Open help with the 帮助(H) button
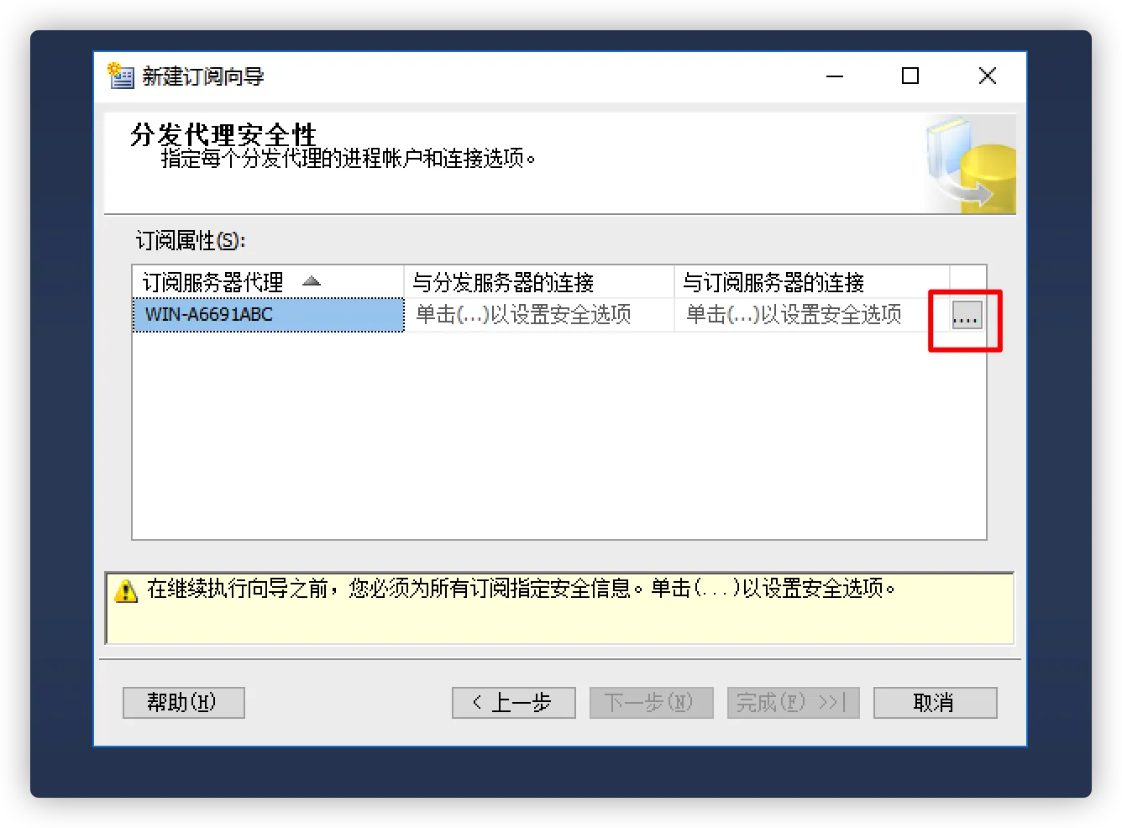 pyautogui.click(x=184, y=703)
